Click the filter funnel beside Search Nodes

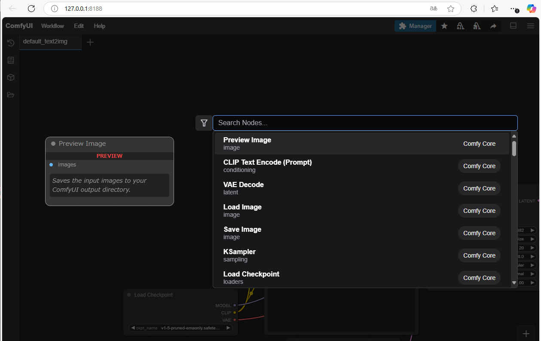[x=204, y=123]
